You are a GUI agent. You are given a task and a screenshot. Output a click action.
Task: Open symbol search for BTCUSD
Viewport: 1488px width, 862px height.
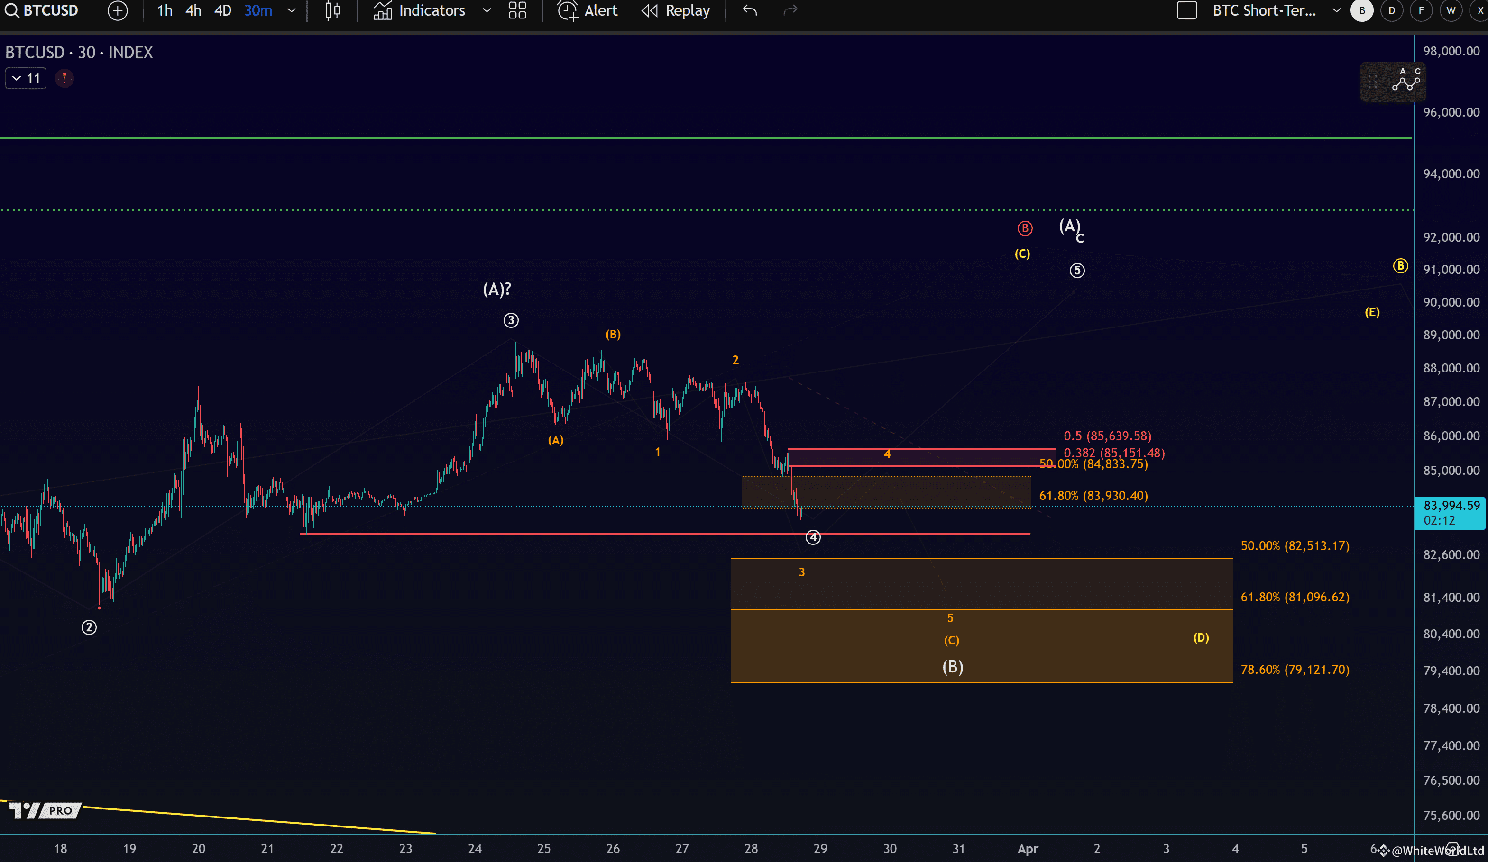point(41,10)
